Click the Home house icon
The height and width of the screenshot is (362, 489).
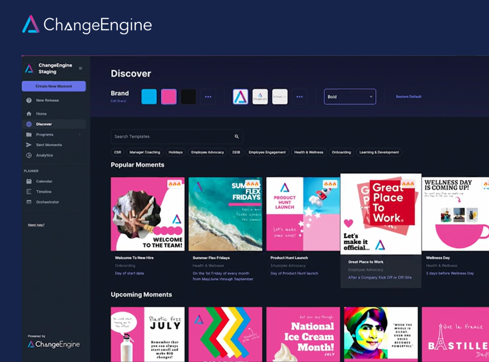(x=29, y=114)
